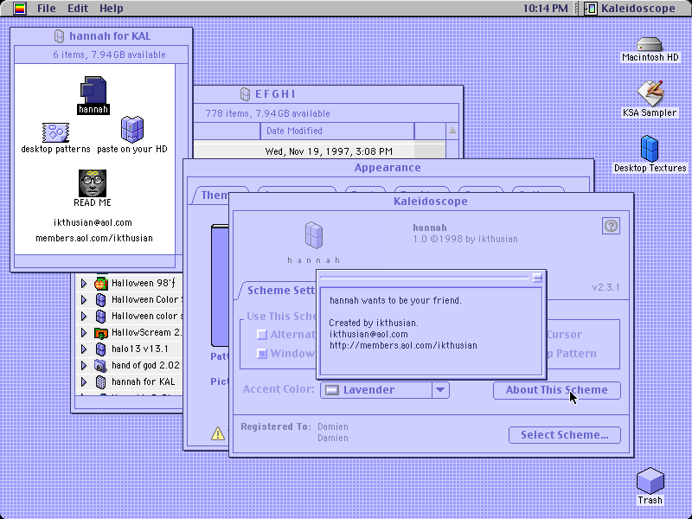Viewport: 692px width, 519px height.
Task: Click the '1.0 ©1998 by ikthusian' version text
Action: (465, 240)
